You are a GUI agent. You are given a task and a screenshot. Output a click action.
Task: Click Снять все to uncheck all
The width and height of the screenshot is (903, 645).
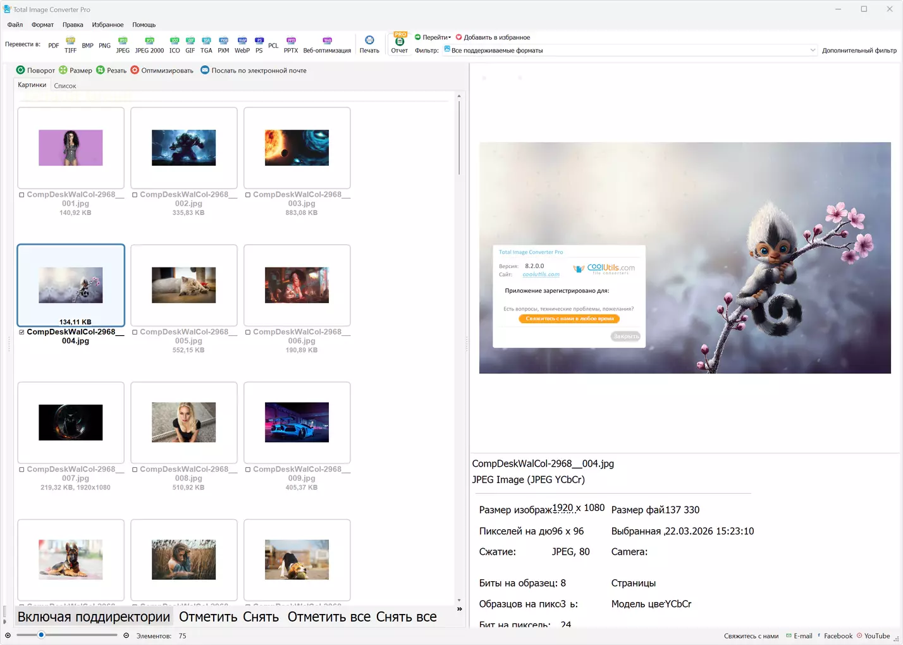point(406,617)
